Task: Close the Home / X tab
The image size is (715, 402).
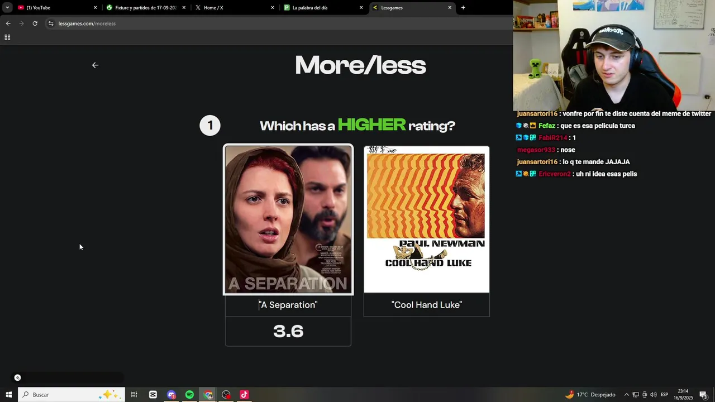Action: tap(273, 8)
